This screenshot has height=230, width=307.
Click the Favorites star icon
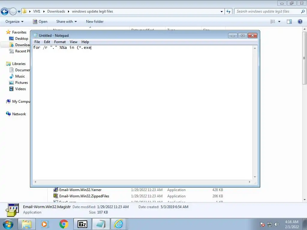(8, 32)
